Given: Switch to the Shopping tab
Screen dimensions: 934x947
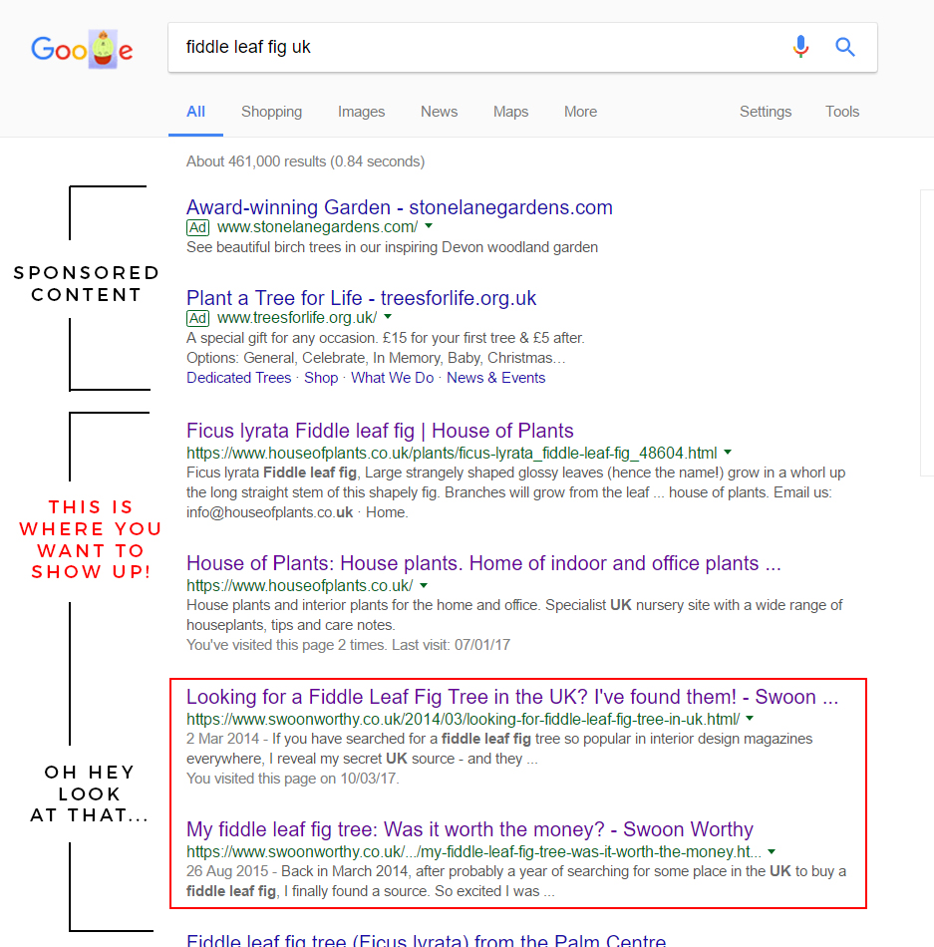Looking at the screenshot, I should click(x=271, y=112).
